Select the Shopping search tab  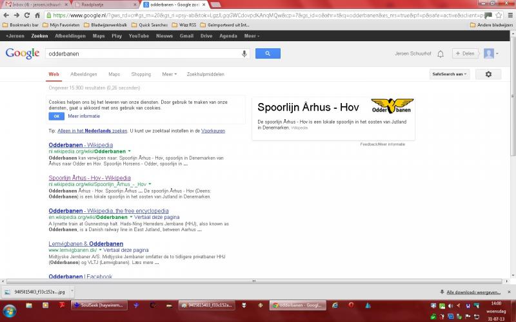(141, 74)
